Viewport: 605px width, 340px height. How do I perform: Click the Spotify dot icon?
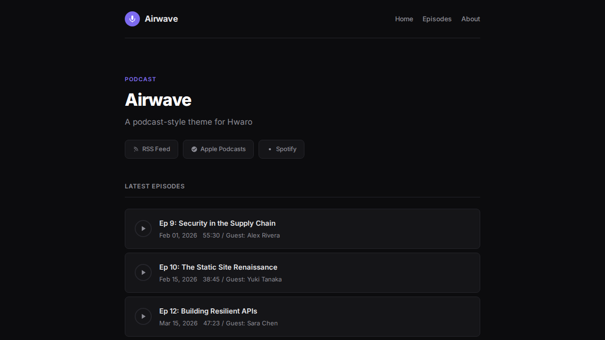(269, 149)
